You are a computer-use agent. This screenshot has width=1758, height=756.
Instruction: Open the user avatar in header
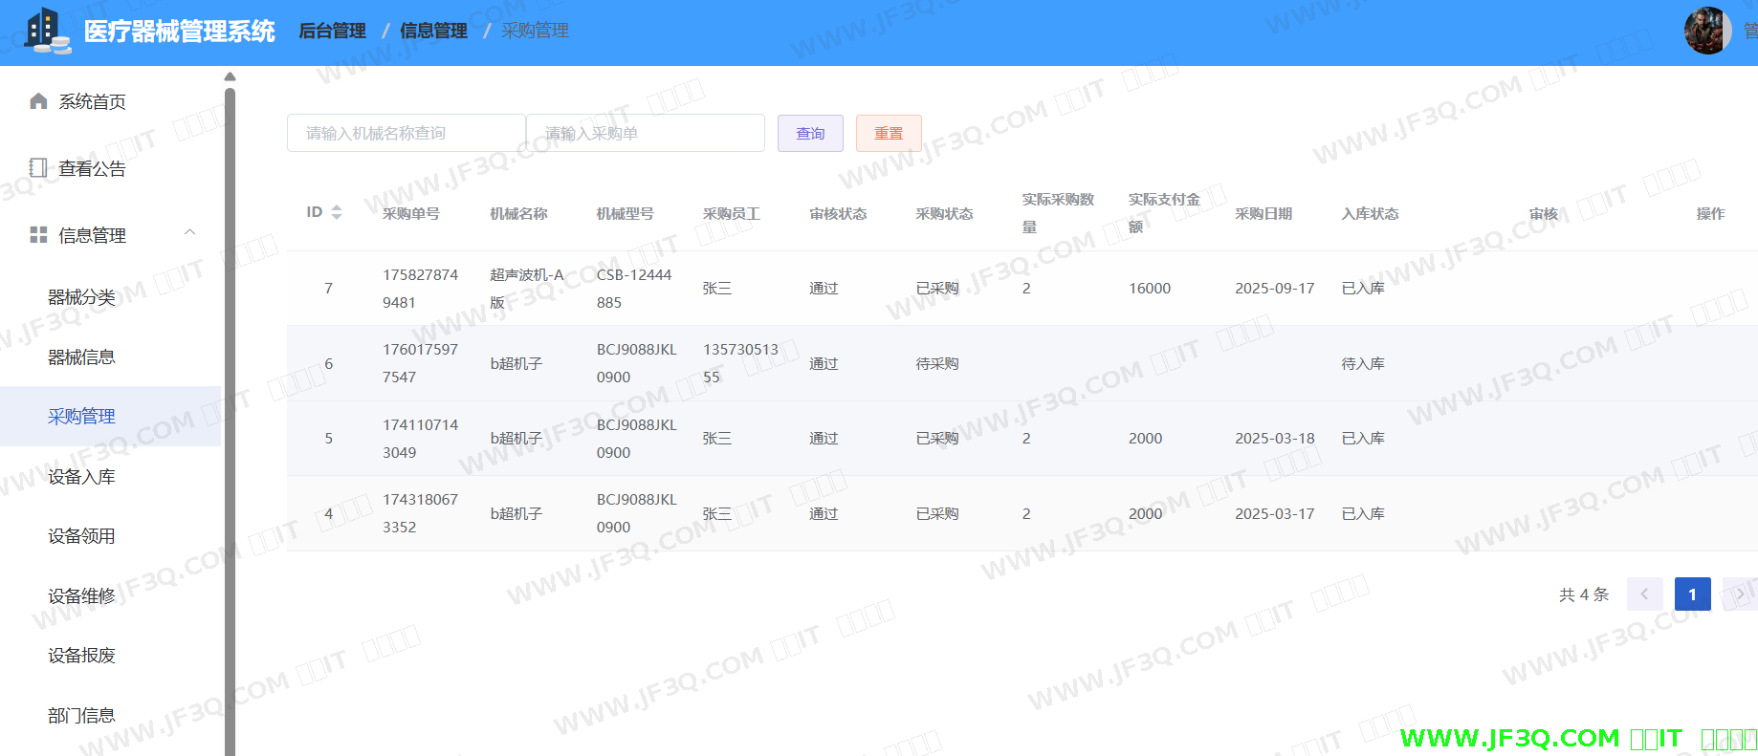click(1707, 31)
